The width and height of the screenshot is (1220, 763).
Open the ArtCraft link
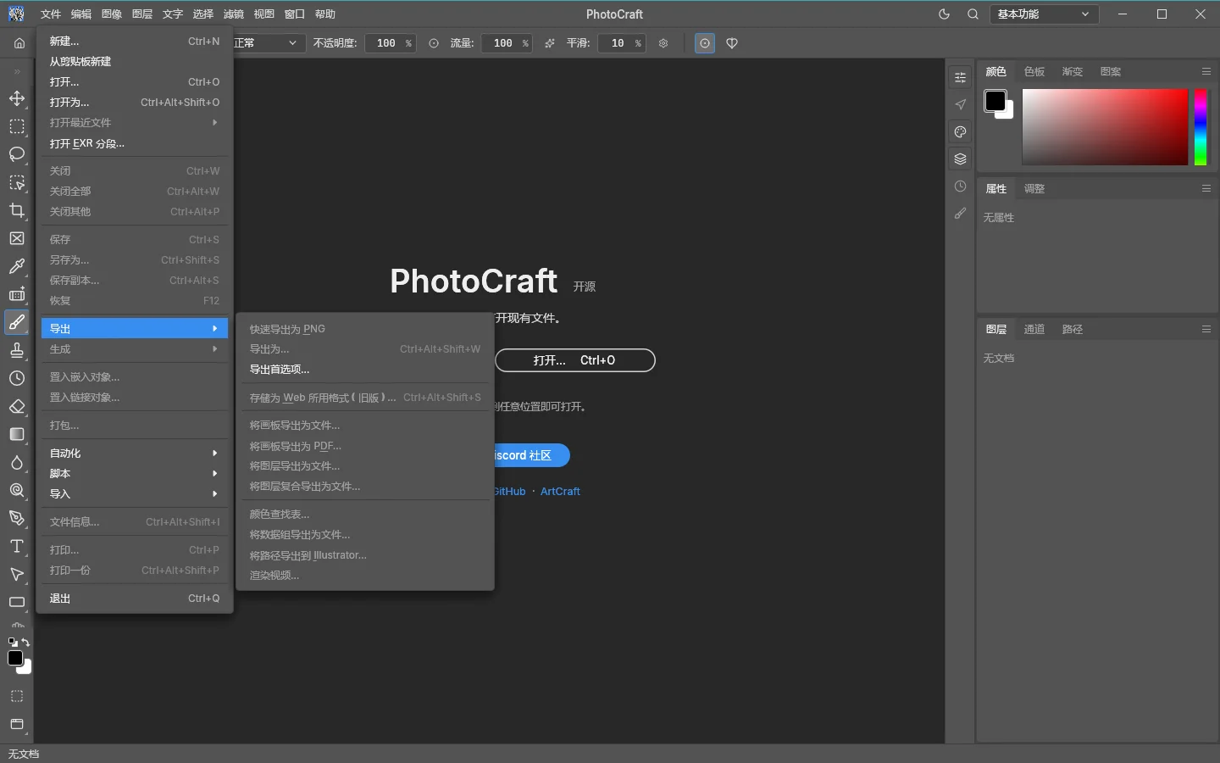click(560, 492)
